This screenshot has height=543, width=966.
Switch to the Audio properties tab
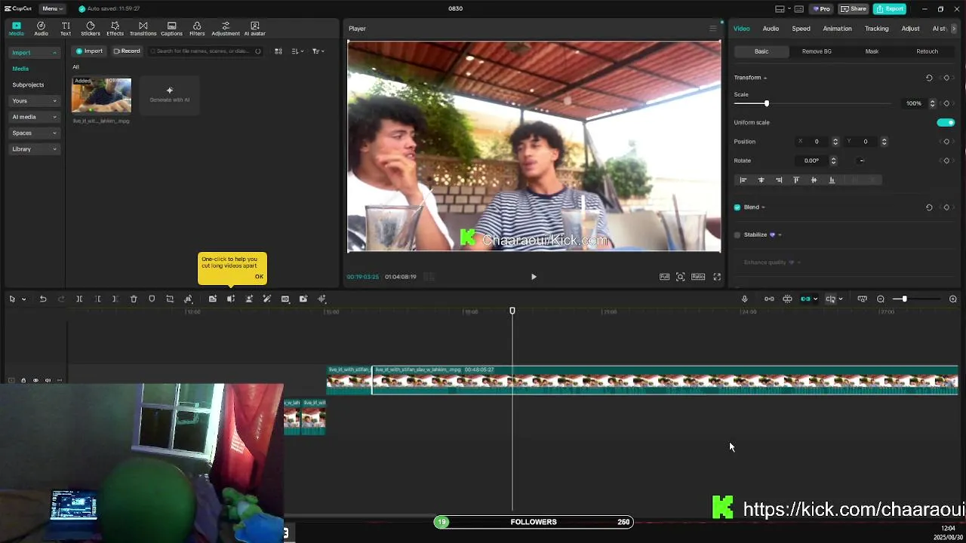pos(771,29)
